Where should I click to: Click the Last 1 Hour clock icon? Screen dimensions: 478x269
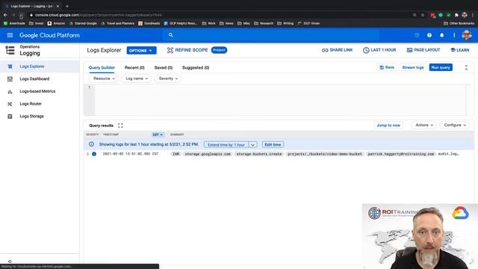click(366, 50)
